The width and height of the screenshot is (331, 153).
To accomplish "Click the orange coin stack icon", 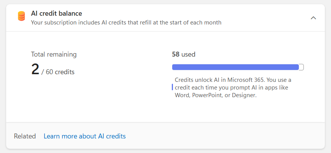I will pos(21,16).
